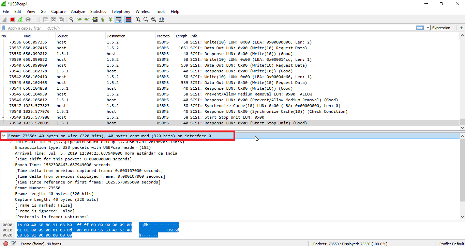Toggle packet list colorization
Screen dimensions: 465x246
129,20
